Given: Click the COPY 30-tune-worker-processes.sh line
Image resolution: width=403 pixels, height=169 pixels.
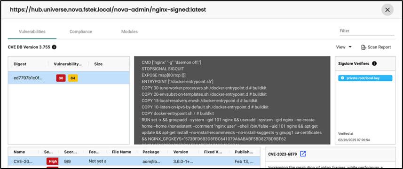Looking at the screenshot, I should click(x=204, y=88).
